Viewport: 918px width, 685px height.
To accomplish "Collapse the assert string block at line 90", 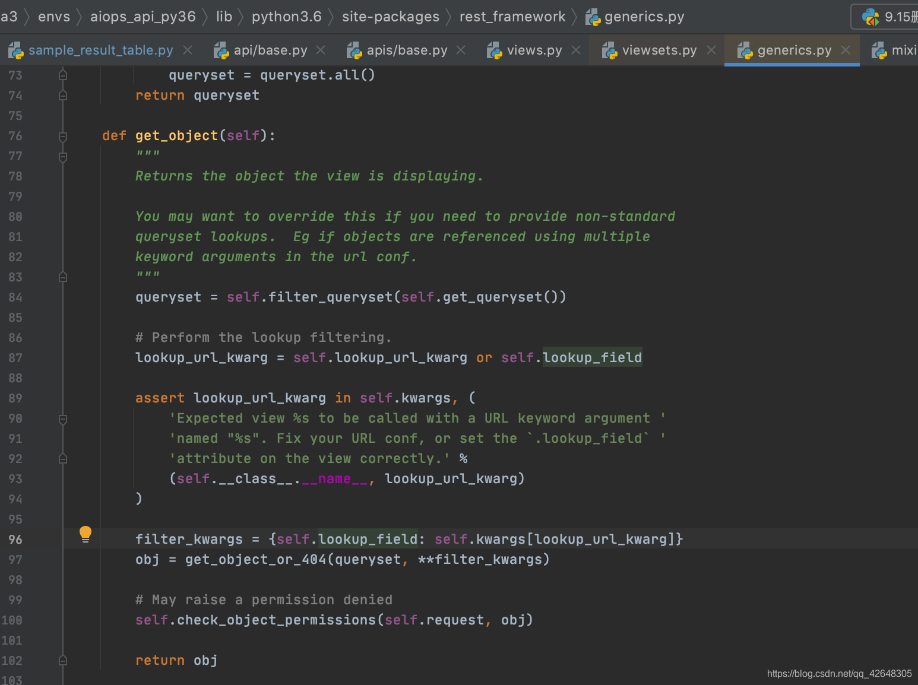I will click(x=63, y=419).
